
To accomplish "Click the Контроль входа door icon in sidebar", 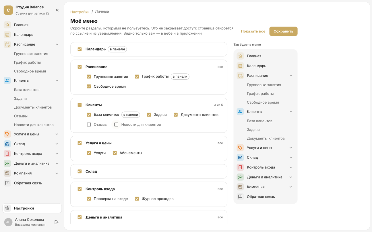I will point(7,154).
